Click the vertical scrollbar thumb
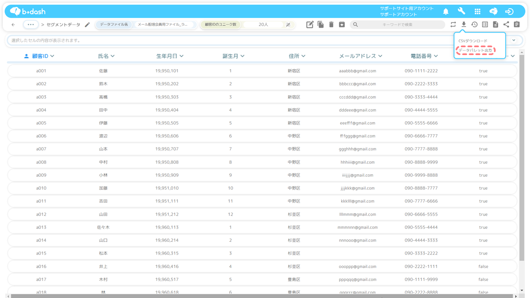The width and height of the screenshot is (530, 298). (522, 157)
